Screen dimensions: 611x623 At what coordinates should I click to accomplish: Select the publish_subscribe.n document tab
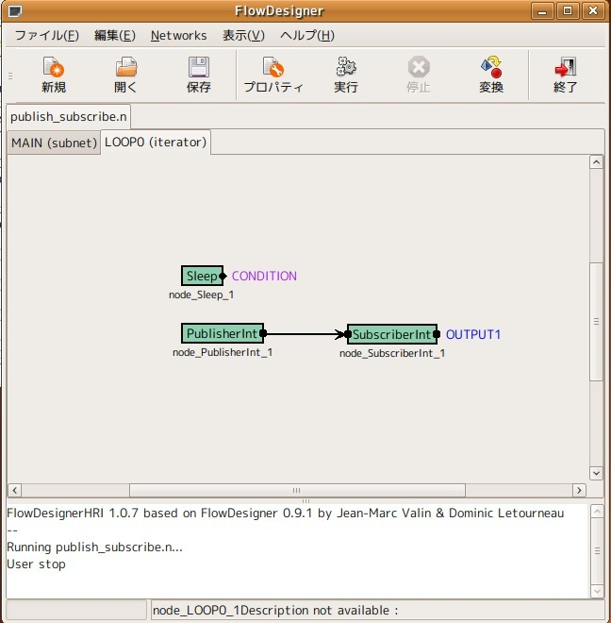click(x=68, y=117)
